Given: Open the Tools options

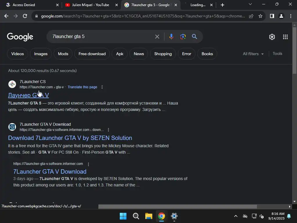Looking at the screenshot, I should [277, 54].
